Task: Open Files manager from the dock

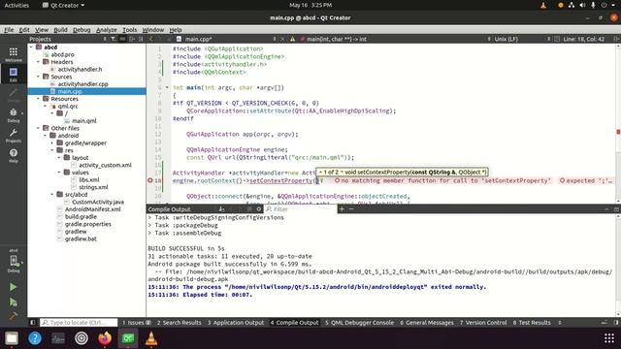Action: tap(12, 338)
